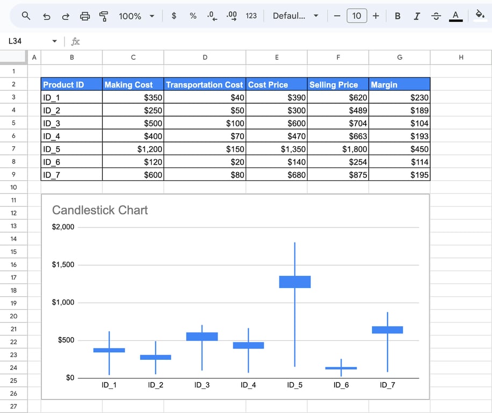The image size is (492, 413).
Task: Select cell containing ID_1
Action: pos(71,97)
